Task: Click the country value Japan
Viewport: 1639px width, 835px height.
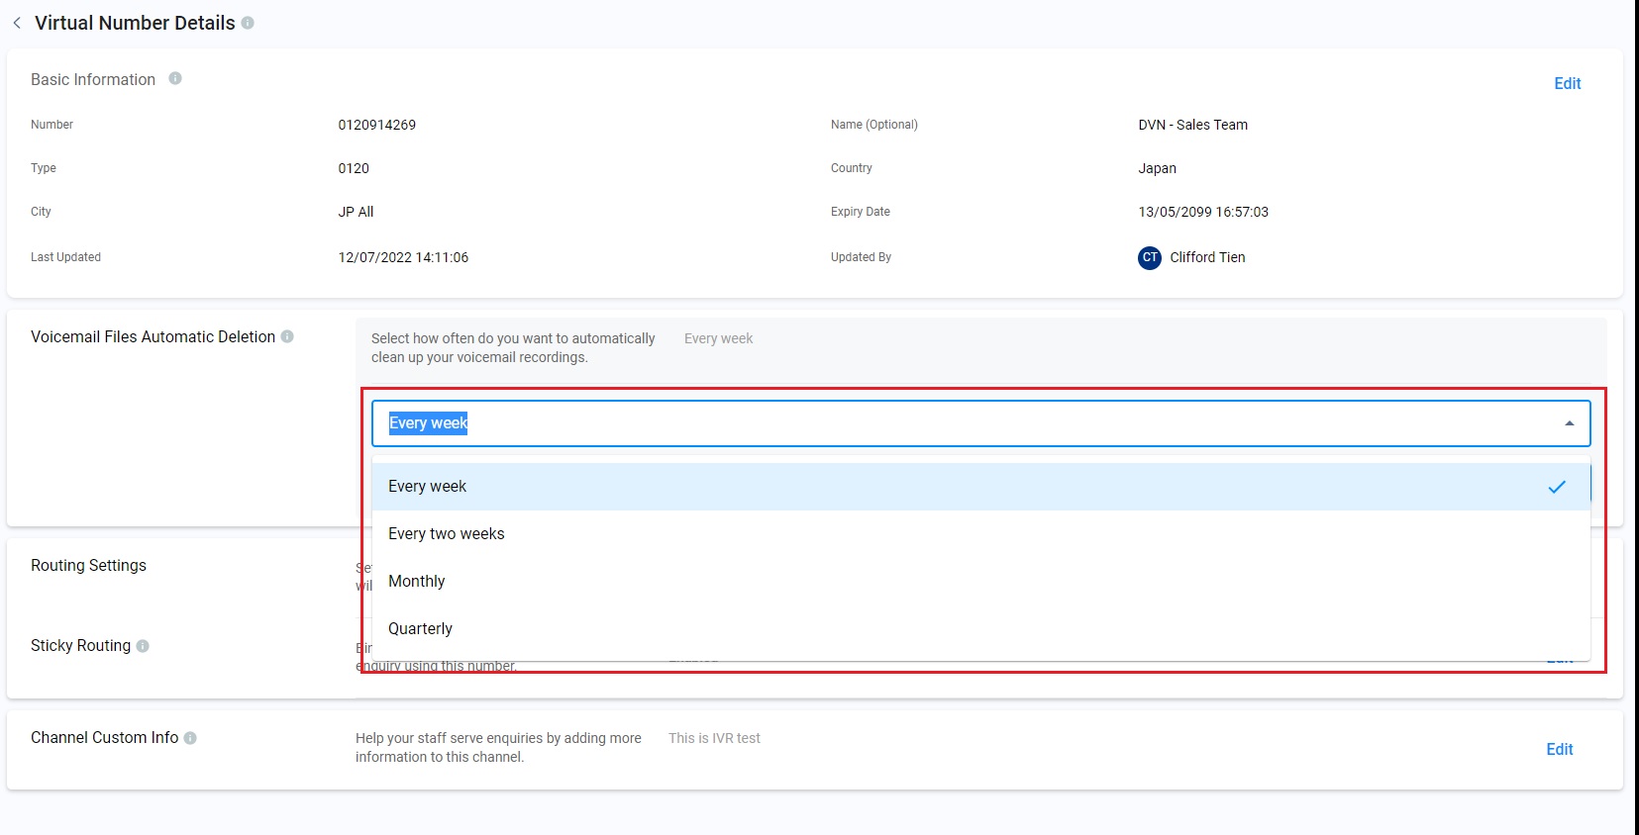Action: tap(1157, 168)
